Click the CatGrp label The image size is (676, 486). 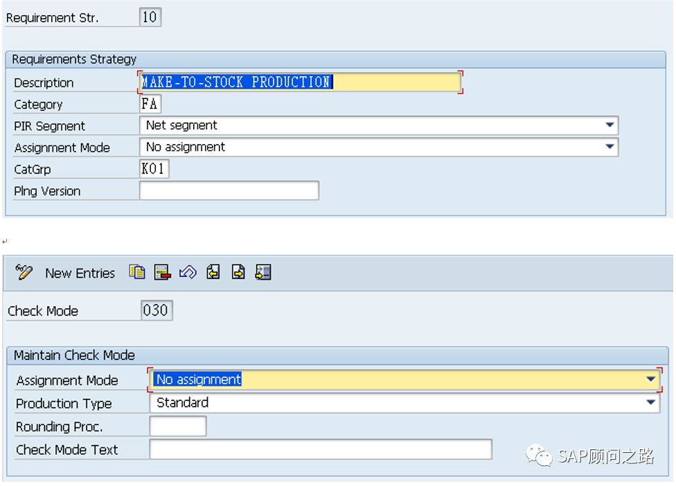33,170
